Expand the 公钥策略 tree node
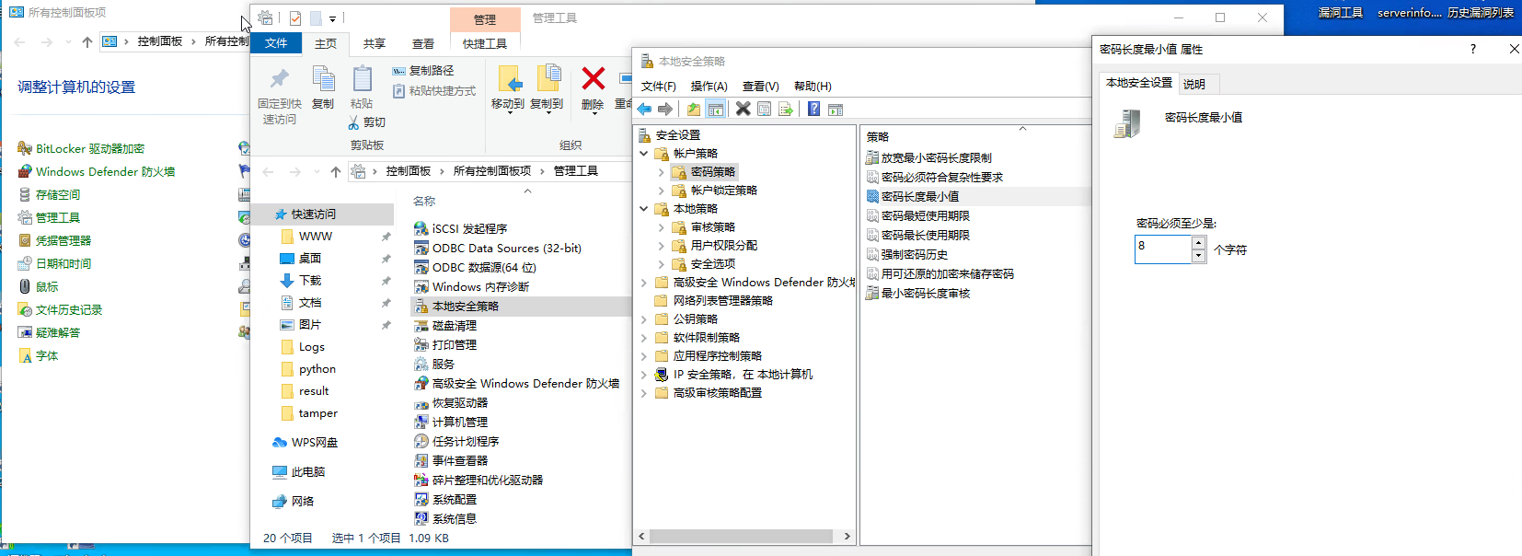The image size is (1522, 556). 644,319
